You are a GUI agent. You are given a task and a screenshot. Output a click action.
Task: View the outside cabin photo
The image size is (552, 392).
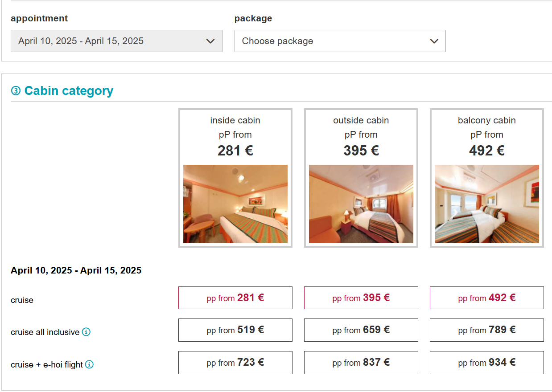361,204
